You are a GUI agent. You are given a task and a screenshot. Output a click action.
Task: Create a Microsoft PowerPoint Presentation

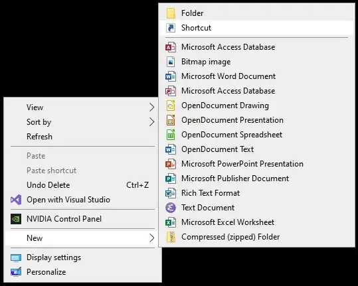pyautogui.click(x=256, y=164)
